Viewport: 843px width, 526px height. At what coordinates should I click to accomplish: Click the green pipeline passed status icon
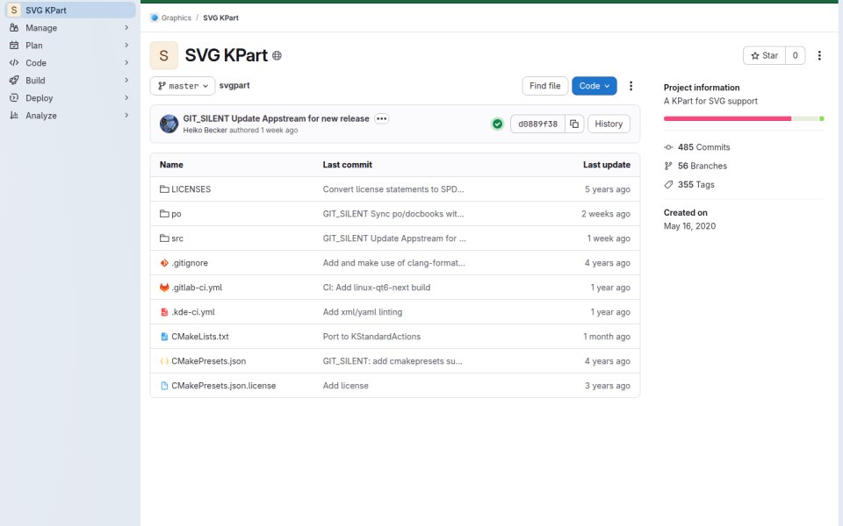(497, 124)
